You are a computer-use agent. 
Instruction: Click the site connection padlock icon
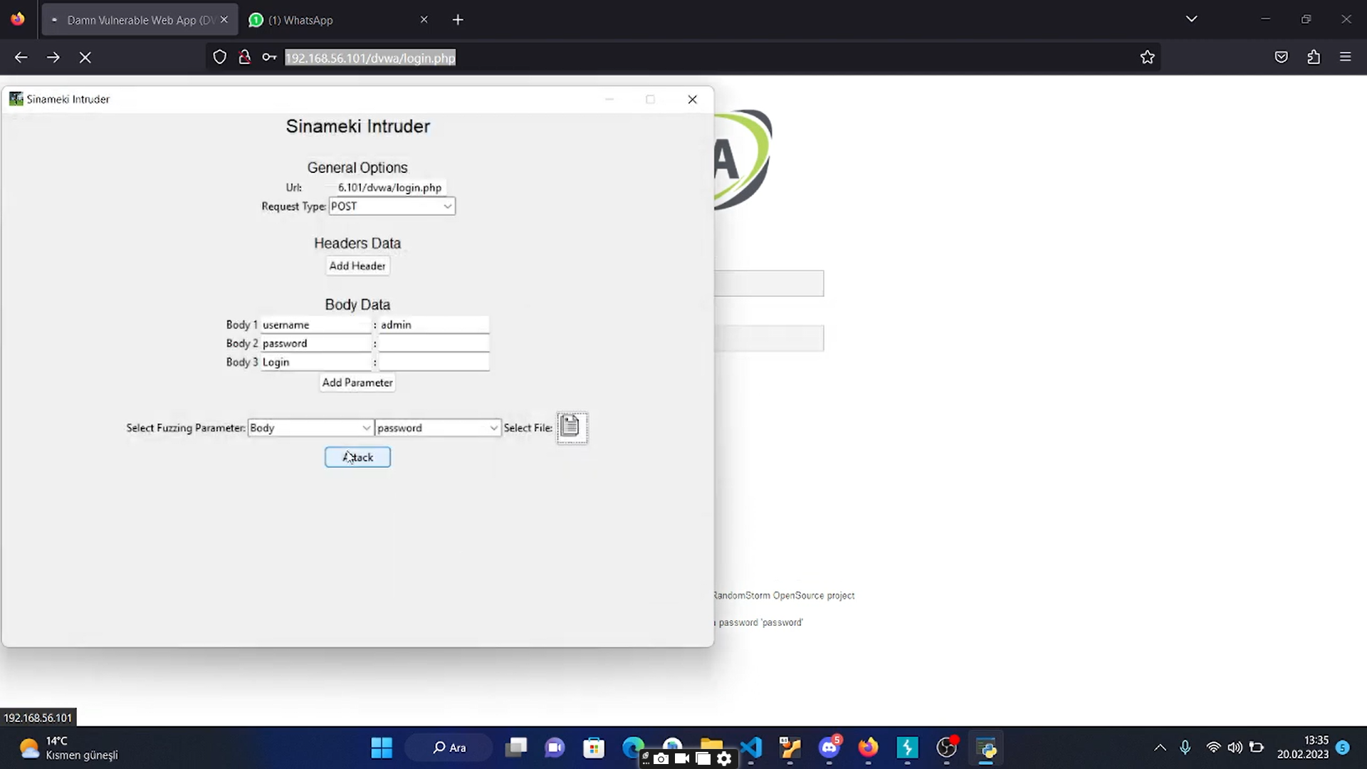pos(244,57)
